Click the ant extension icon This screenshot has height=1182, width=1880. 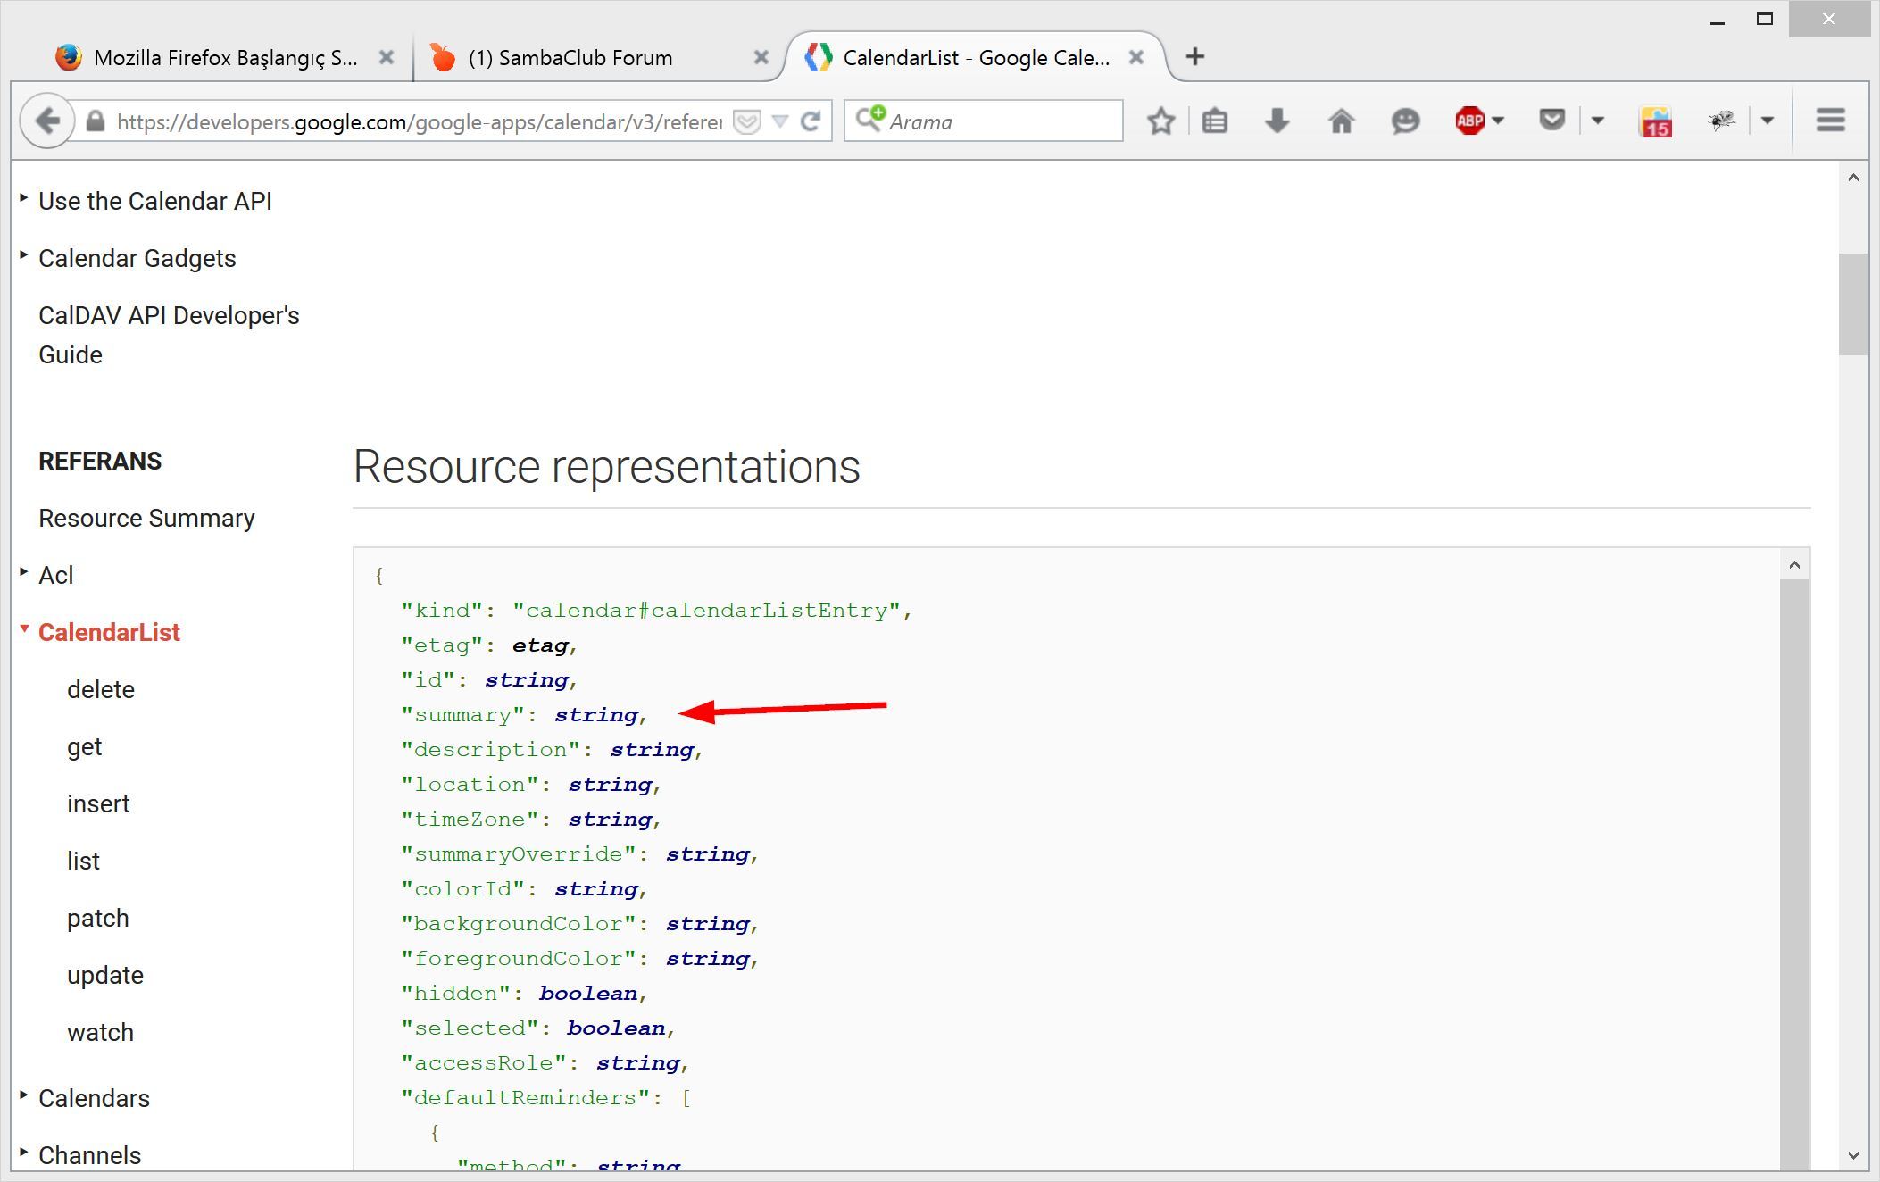(1722, 120)
